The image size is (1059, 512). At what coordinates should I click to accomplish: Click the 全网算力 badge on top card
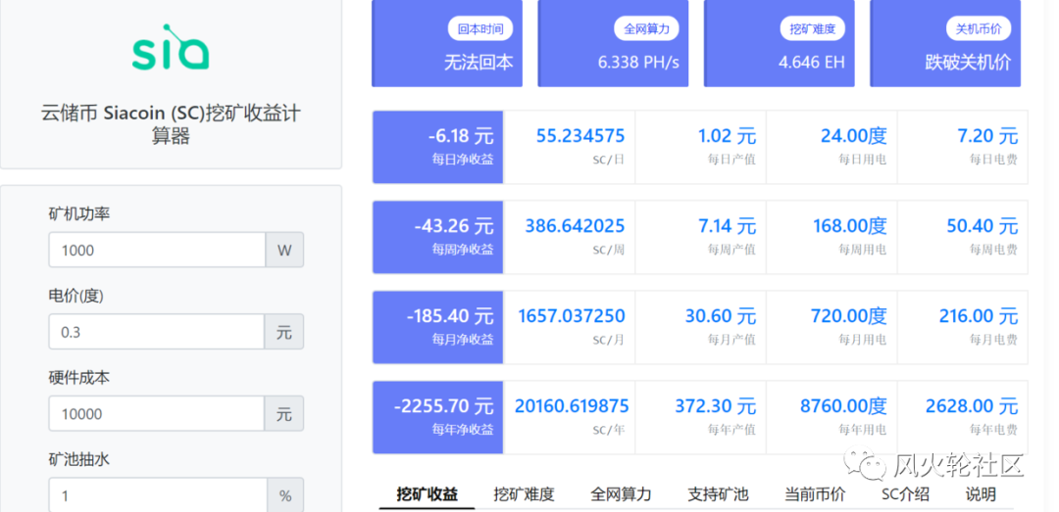pos(646,29)
